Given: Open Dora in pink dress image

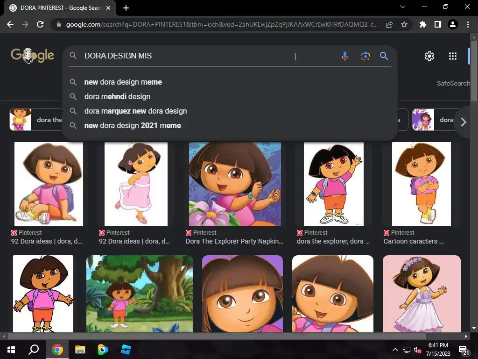Looking at the screenshot, I should coord(136,184).
